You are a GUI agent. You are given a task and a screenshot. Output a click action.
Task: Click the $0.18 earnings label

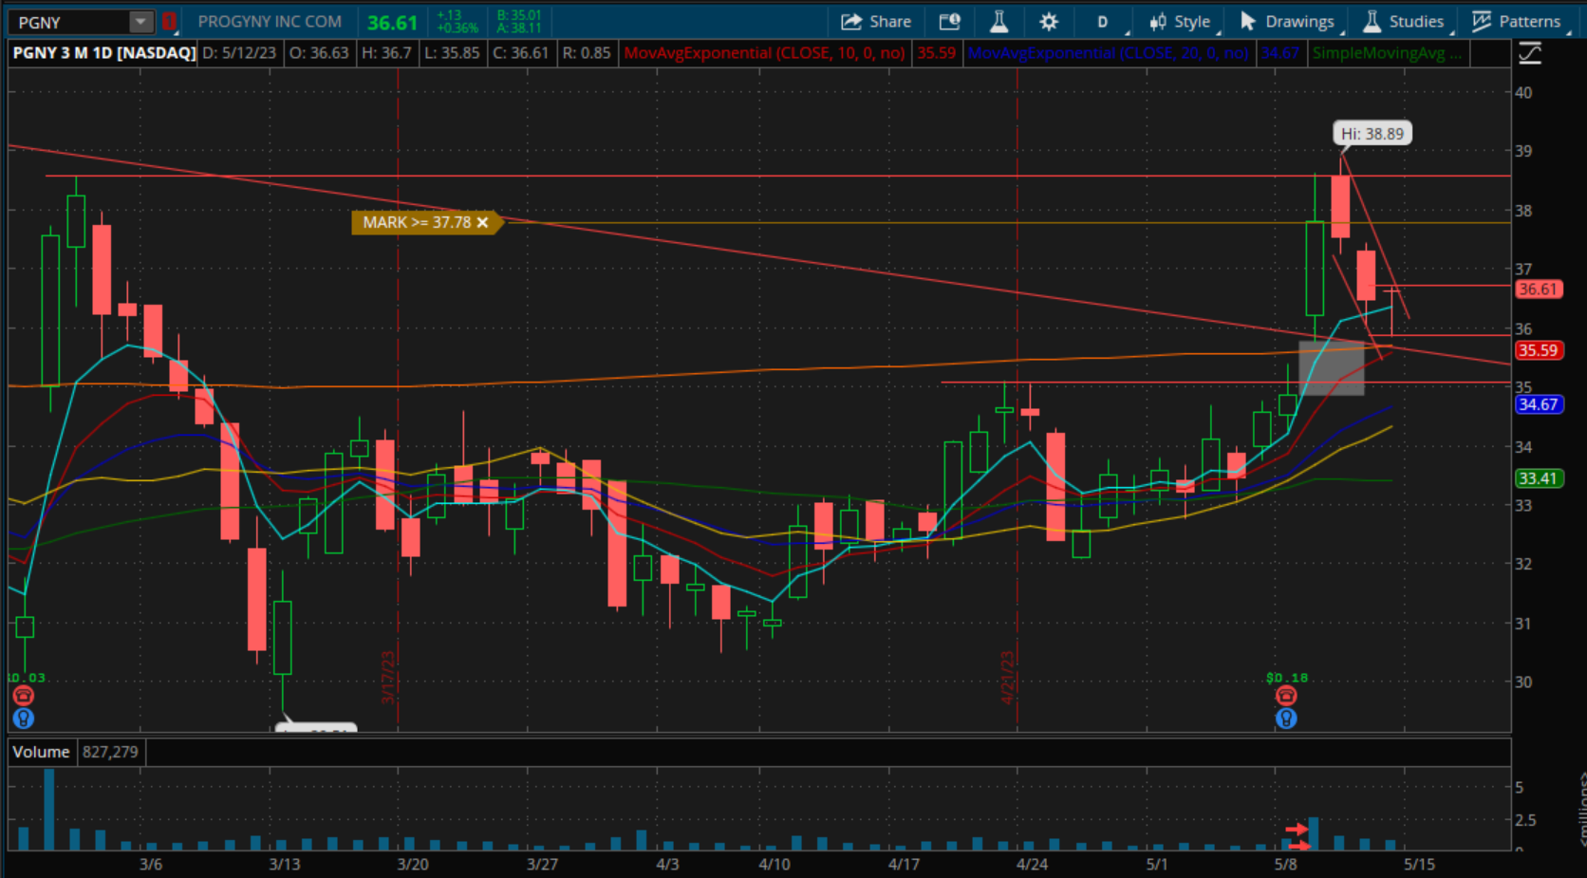coord(1287,678)
